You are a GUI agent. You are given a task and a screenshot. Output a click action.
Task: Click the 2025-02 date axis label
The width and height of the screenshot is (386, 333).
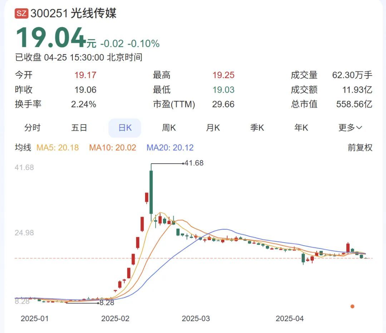click(115, 318)
